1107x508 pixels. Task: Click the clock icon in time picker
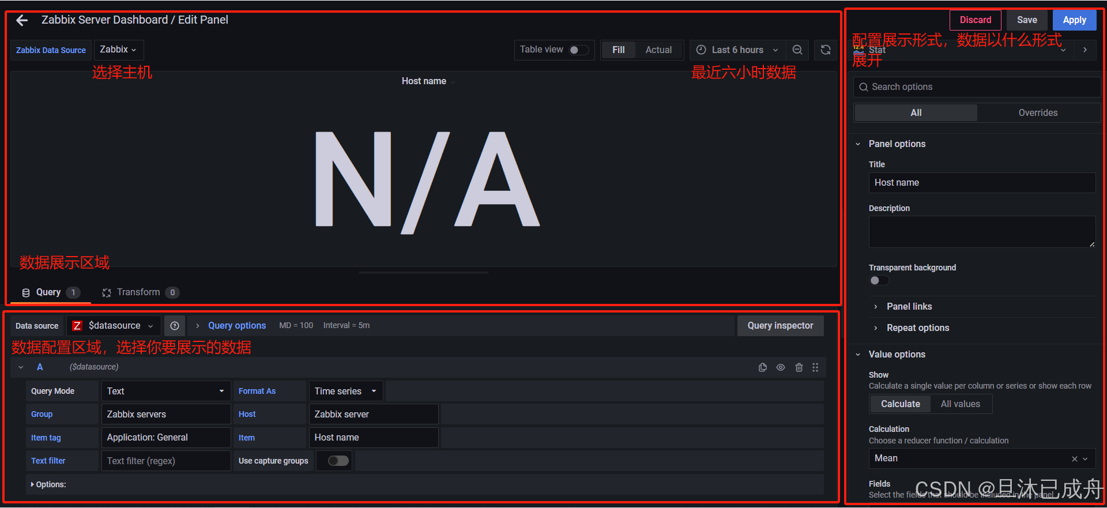click(x=701, y=50)
